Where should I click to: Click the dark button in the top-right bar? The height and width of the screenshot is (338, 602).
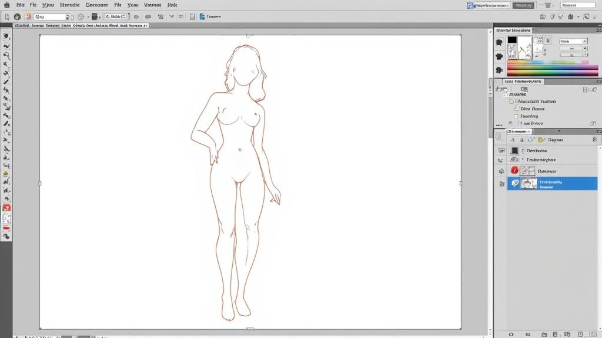click(523, 5)
